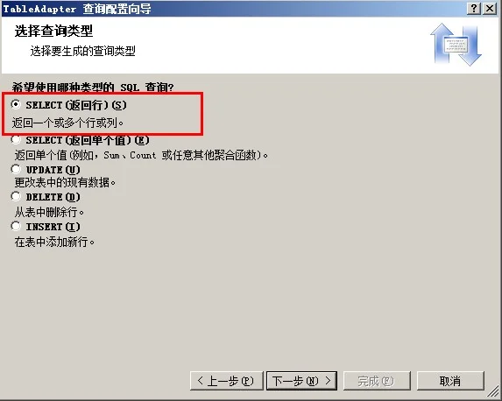The width and height of the screenshot is (502, 401).
Task: Close the TableAdapter wizard window
Action: click(490, 9)
